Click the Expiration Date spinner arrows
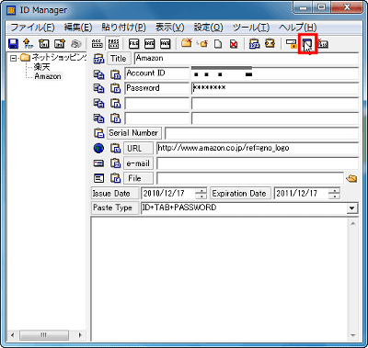368x348 pixels. pyautogui.click(x=334, y=194)
